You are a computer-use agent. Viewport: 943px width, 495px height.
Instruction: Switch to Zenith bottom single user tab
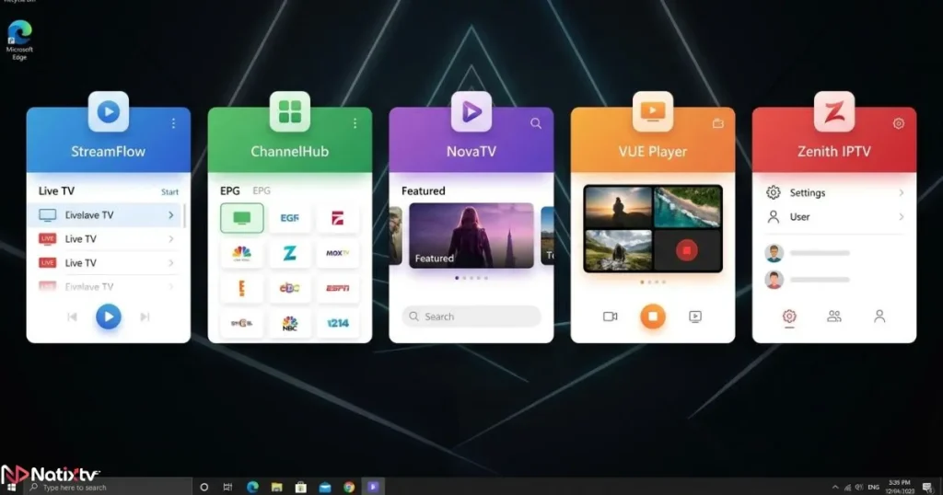pyautogui.click(x=879, y=316)
